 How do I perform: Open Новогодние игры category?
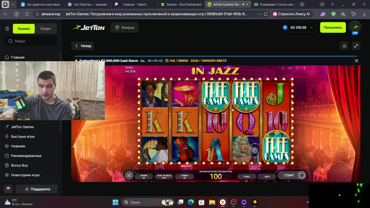pyautogui.click(x=25, y=175)
